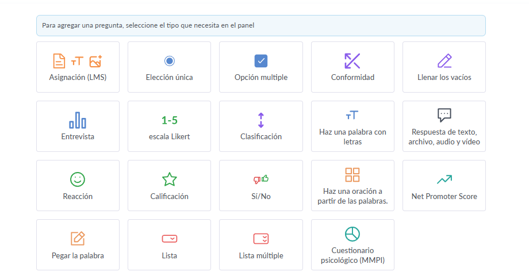Choose the Elección única radio icon

(x=169, y=61)
